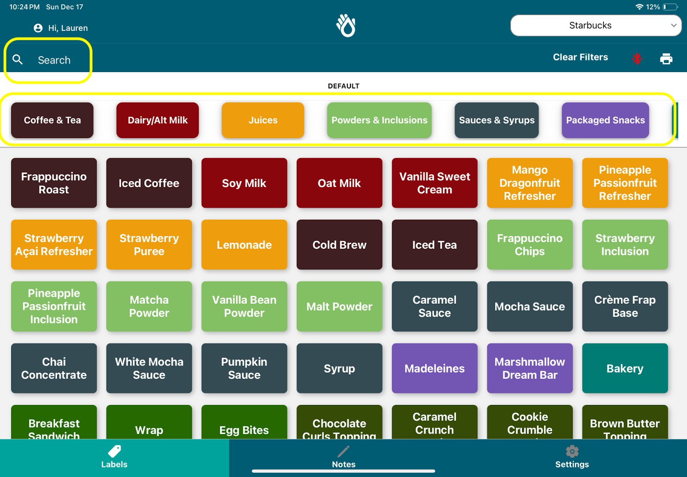Tap the Chai Concentrate label
This screenshot has width=687, height=477.
tap(54, 368)
